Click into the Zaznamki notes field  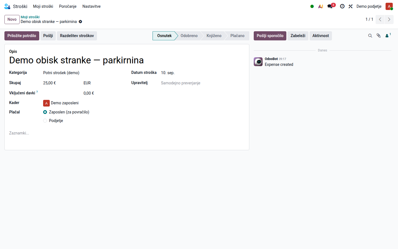coord(127,133)
